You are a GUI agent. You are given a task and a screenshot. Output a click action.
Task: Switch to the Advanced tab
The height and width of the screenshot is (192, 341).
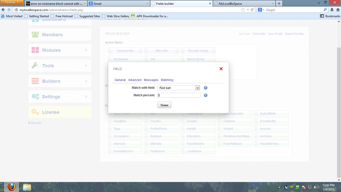(x=135, y=80)
